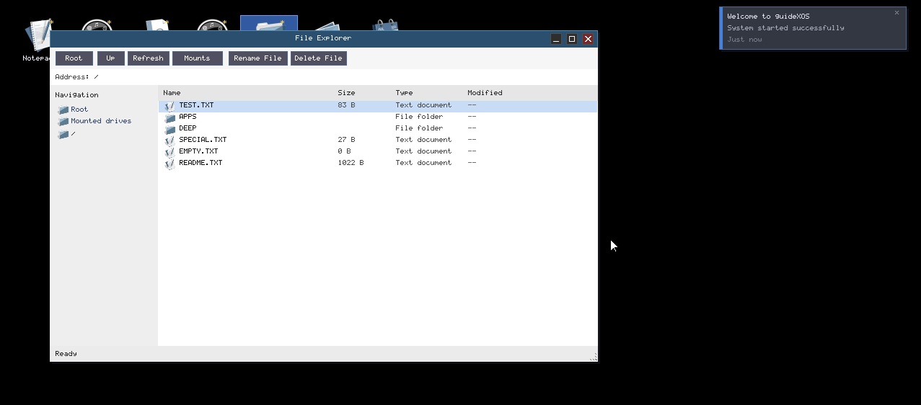
Task: Click the highlighted folder desktop icon
Action: (268, 24)
